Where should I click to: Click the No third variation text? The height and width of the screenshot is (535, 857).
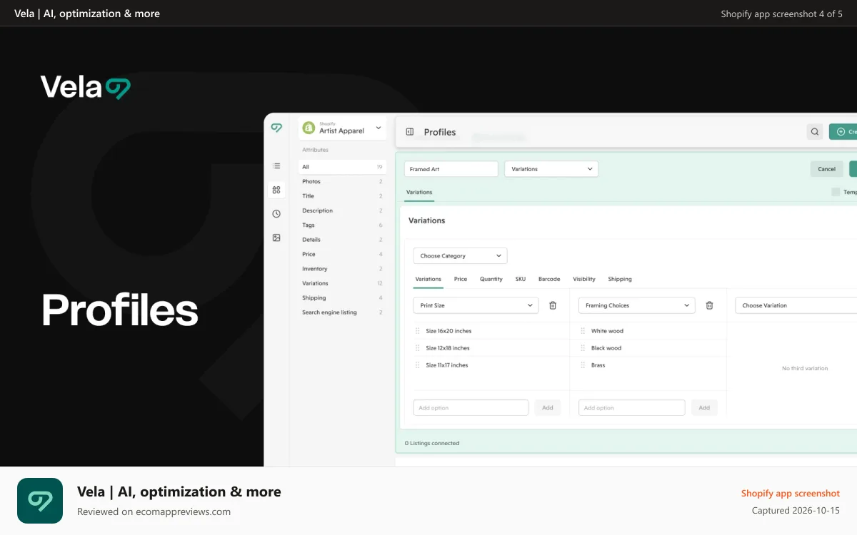pyautogui.click(x=805, y=369)
